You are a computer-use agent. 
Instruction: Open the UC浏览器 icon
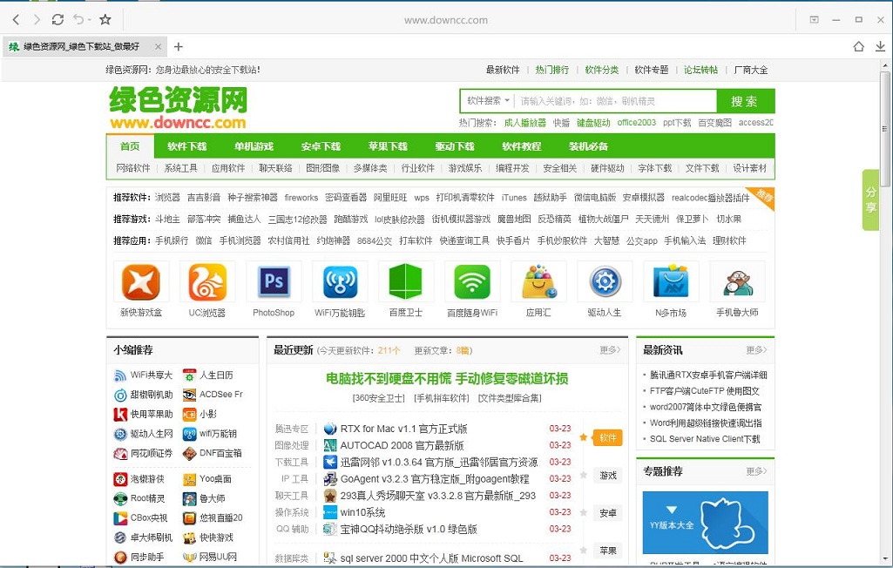tap(206, 282)
